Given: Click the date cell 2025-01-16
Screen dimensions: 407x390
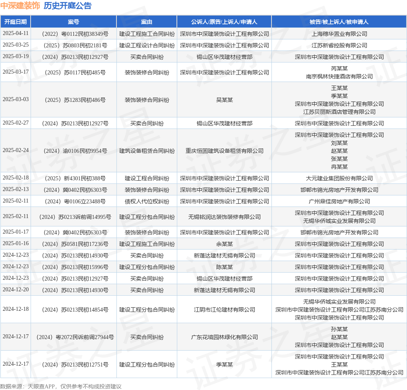Looking at the screenshot, I should coord(16,243).
